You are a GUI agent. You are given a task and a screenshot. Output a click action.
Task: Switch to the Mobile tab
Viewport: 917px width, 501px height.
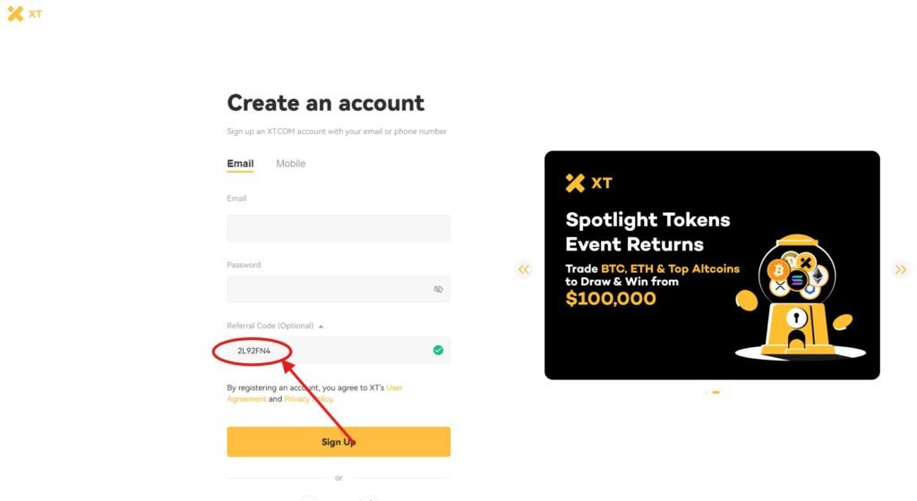(290, 164)
